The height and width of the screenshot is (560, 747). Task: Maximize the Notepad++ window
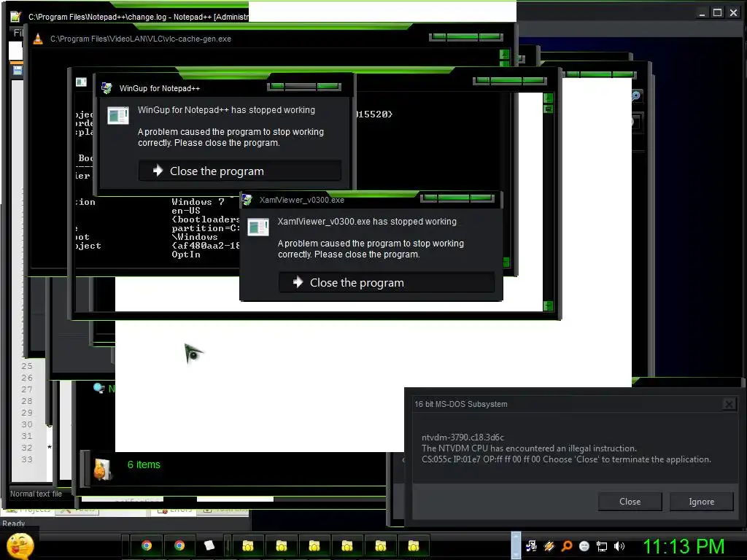tap(717, 13)
